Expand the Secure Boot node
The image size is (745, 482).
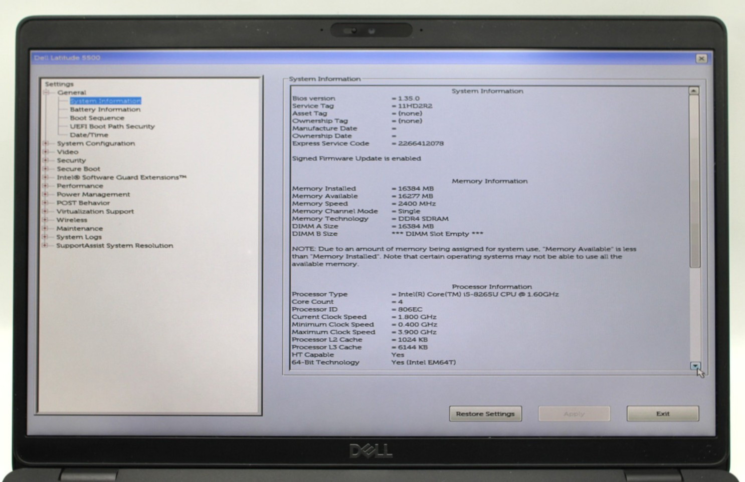click(x=46, y=169)
